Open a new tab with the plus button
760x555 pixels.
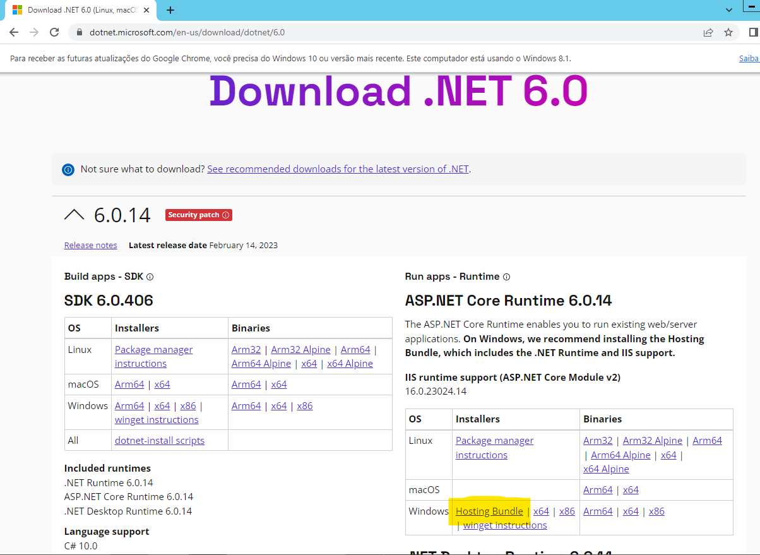pyautogui.click(x=170, y=10)
